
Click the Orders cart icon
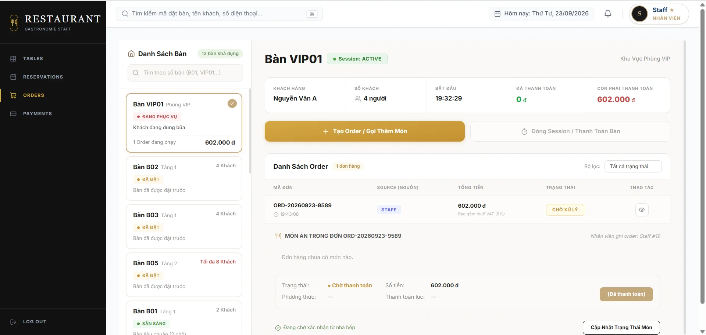tap(13, 95)
